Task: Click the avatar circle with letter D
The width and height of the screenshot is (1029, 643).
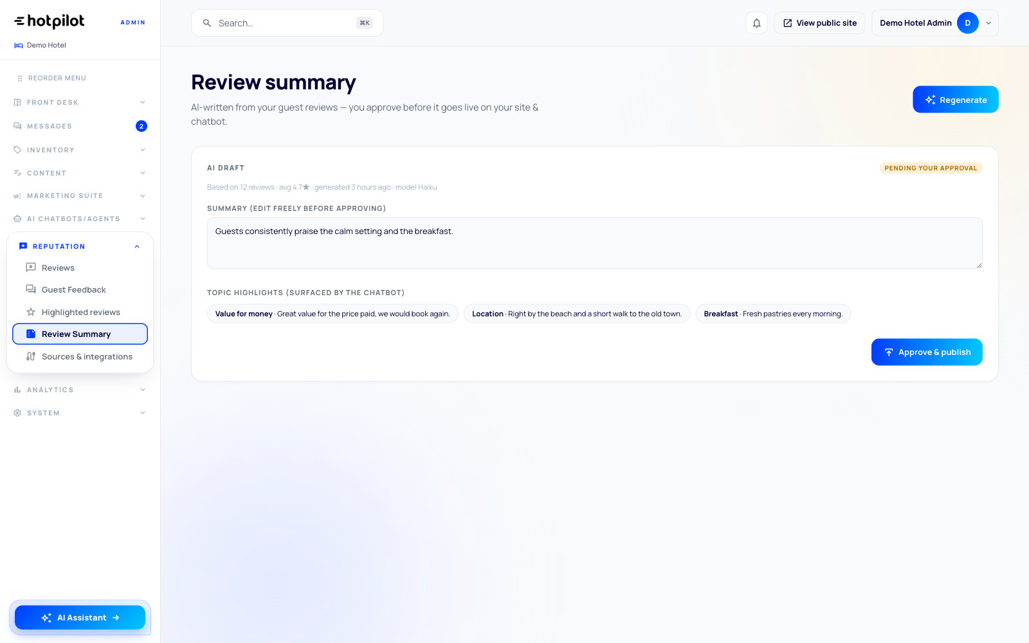Action: 968,23
